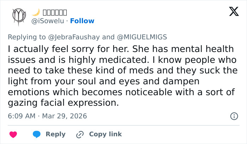
Task: Click the Copy link text
Action: (105, 134)
